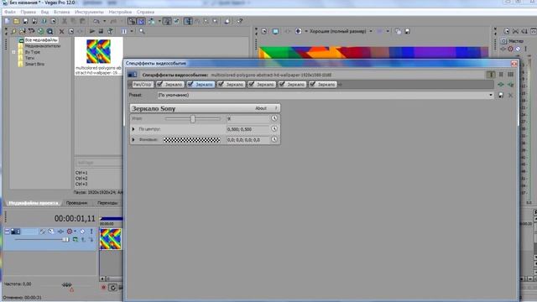Open the undo history dropdown arrow
The image size is (537, 302).
104,21
